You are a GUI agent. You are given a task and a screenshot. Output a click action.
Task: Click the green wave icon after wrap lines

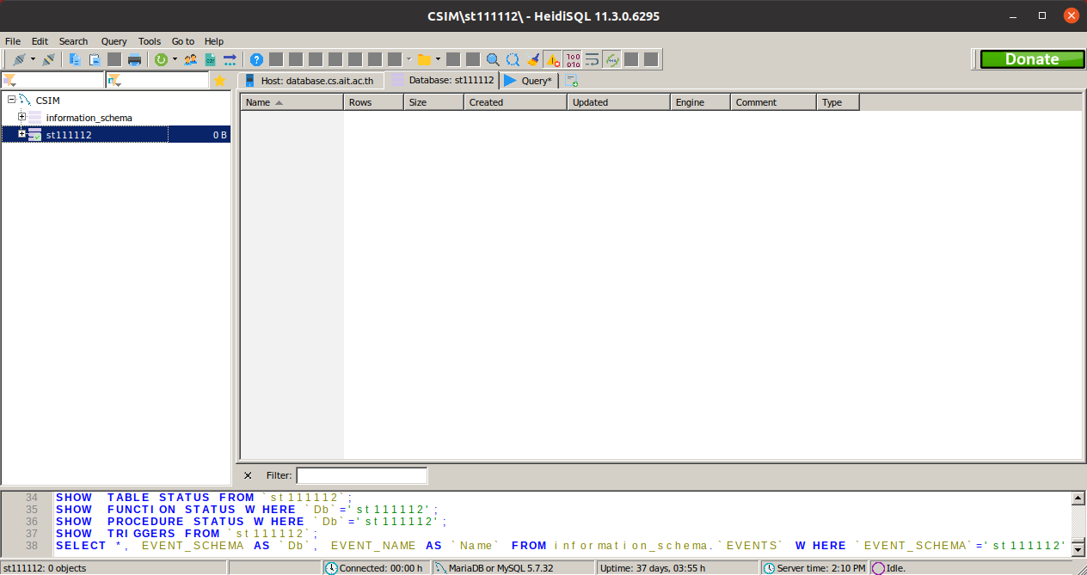point(612,59)
